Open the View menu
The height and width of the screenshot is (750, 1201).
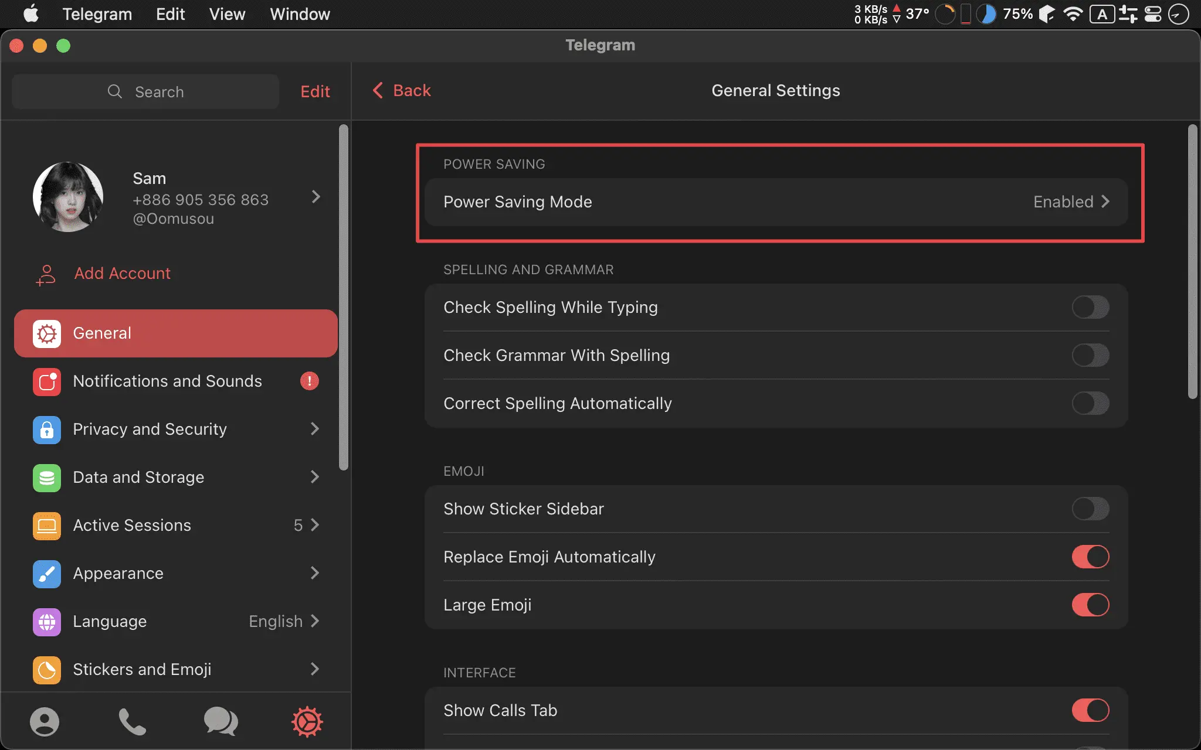coord(227,14)
